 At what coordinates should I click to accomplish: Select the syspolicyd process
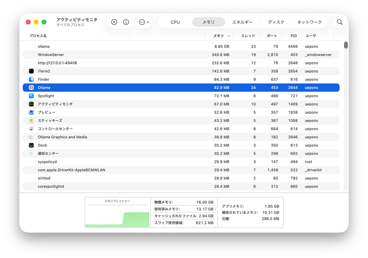pos(181,162)
